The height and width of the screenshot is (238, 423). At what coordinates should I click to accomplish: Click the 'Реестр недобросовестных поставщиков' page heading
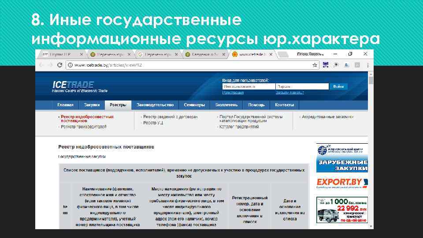pos(106,147)
